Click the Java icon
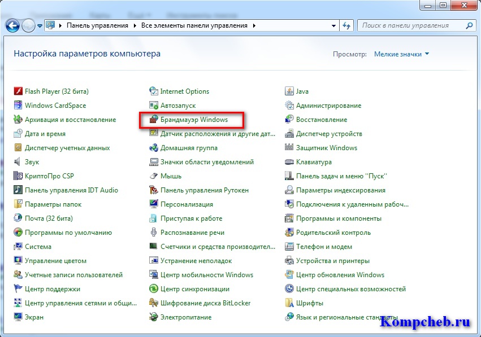 point(289,91)
